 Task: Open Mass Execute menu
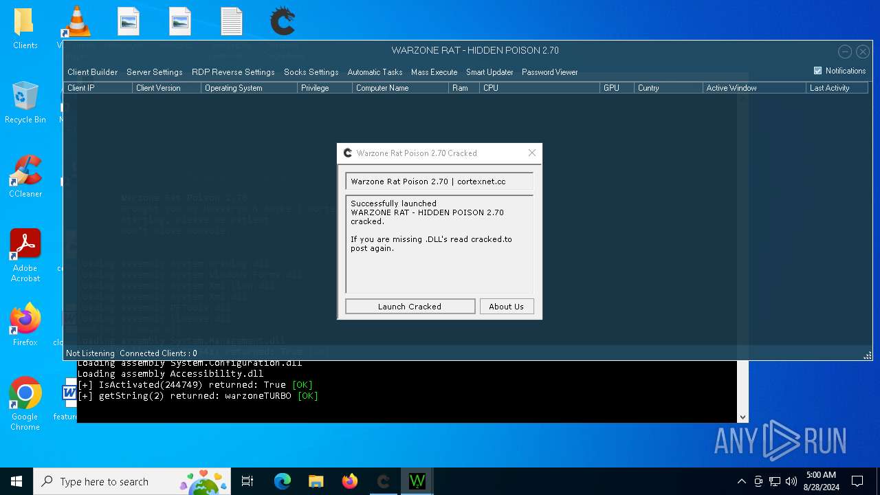coord(434,71)
